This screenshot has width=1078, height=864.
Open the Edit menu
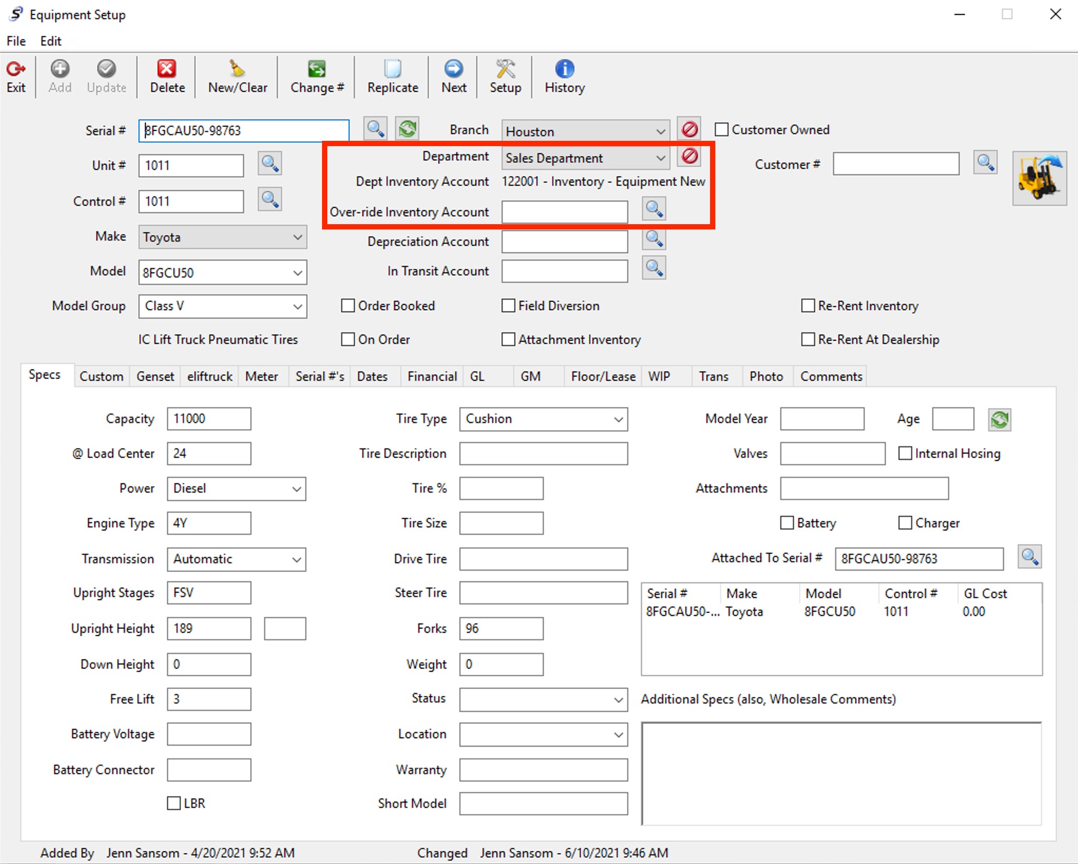point(51,41)
